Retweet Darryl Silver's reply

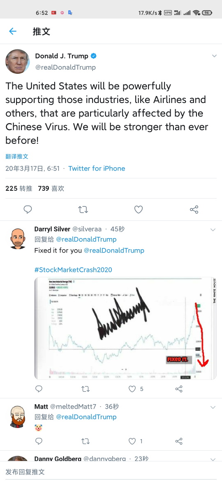[85, 389]
